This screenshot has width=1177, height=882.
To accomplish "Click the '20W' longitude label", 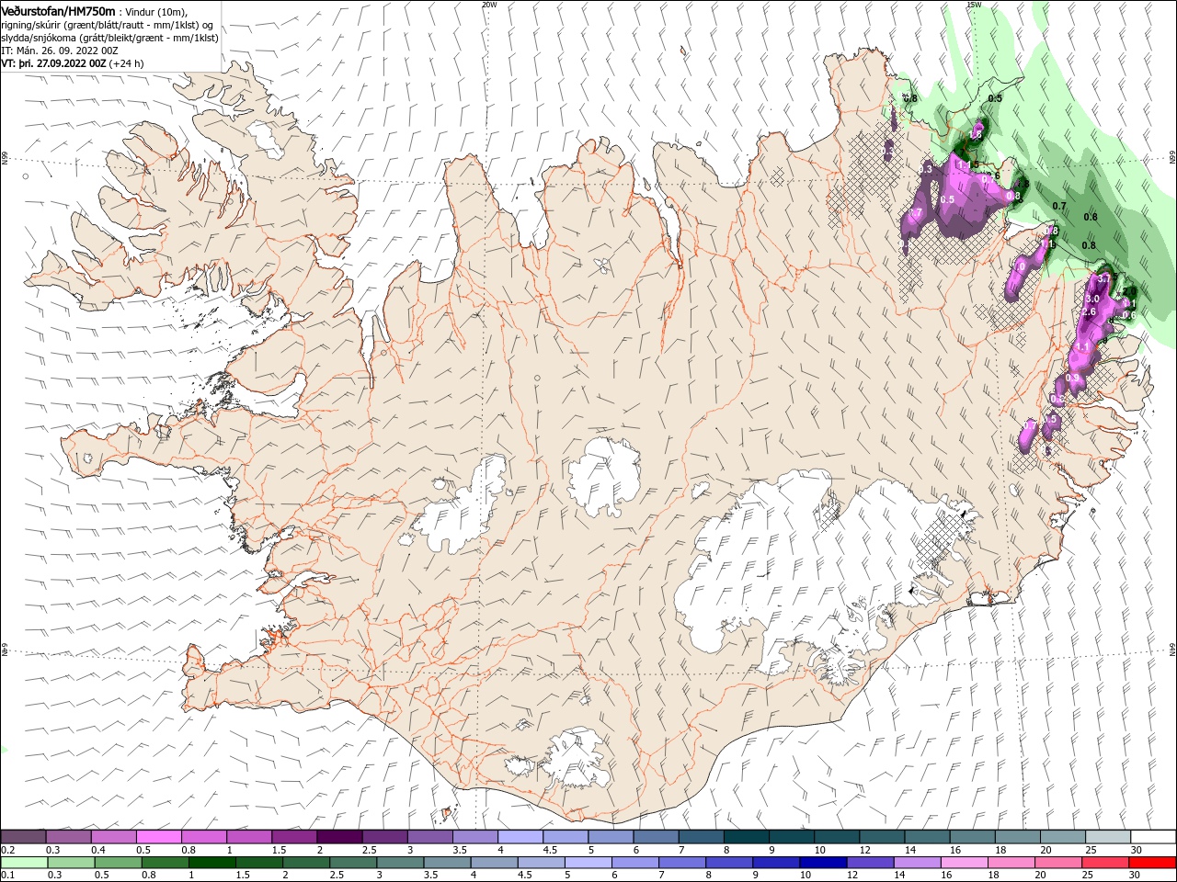I will click(489, 5).
